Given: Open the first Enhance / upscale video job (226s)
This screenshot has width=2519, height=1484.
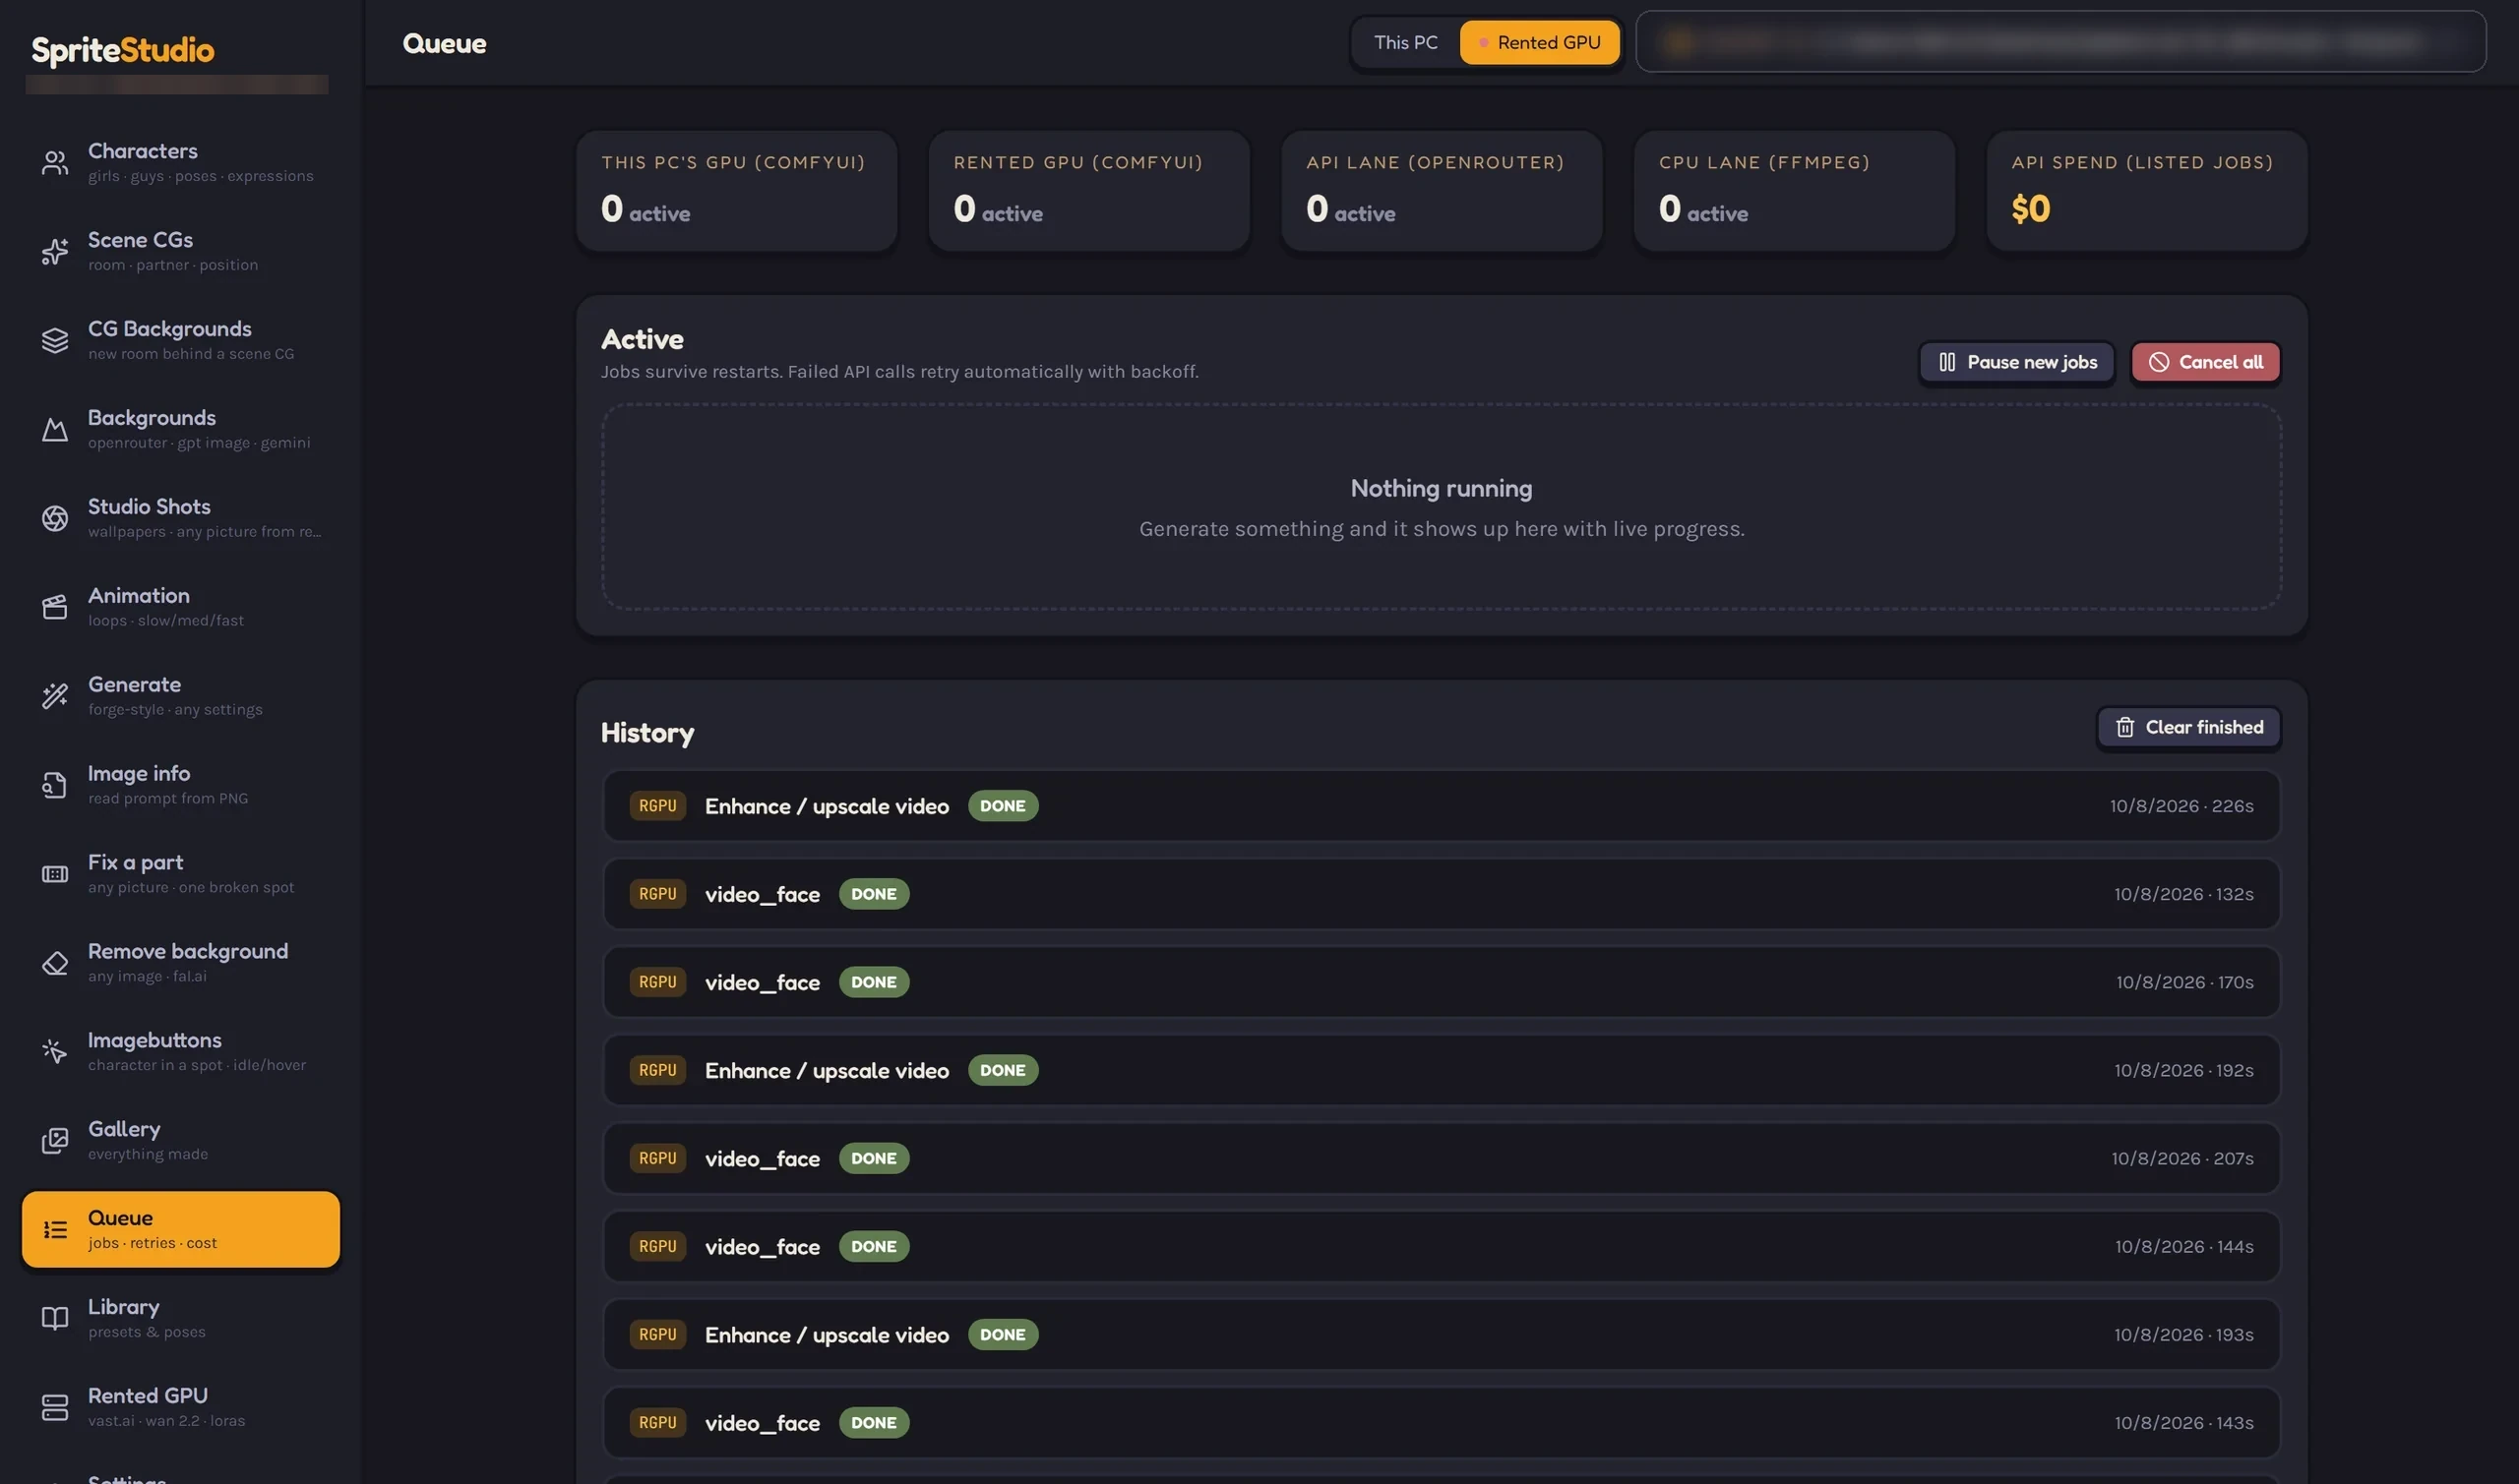Looking at the screenshot, I should (x=1441, y=806).
